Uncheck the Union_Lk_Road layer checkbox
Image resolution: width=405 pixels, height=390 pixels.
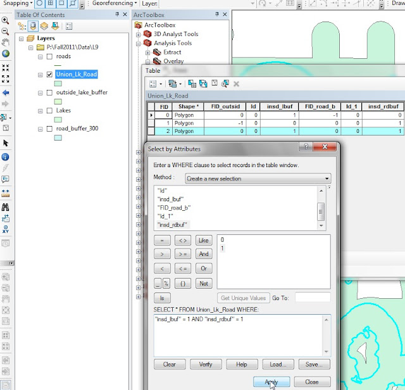click(x=49, y=75)
